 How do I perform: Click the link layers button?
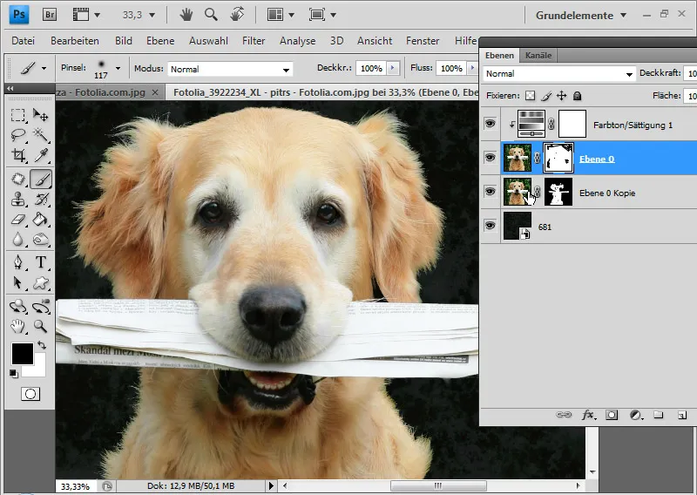[563, 415]
